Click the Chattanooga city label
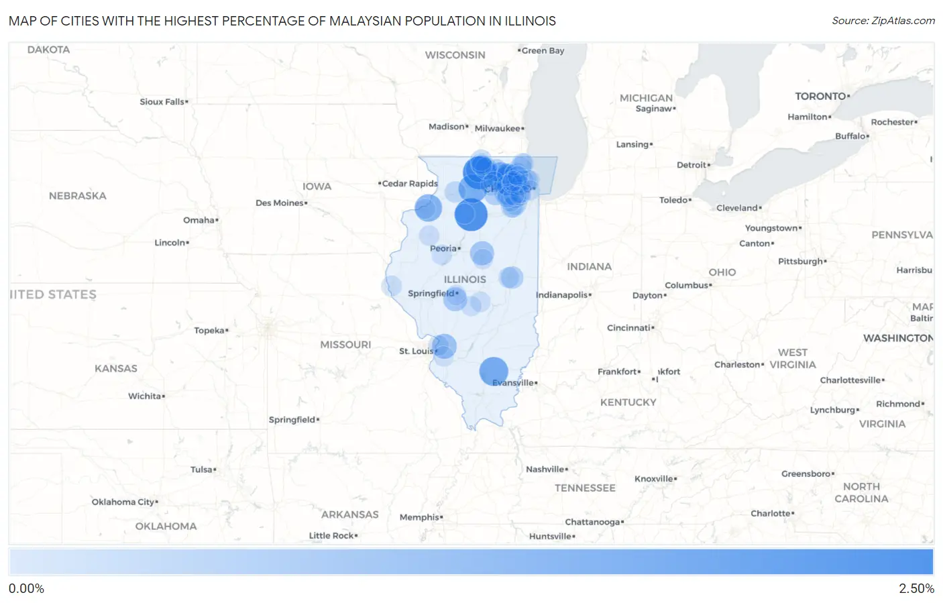The width and height of the screenshot is (943, 603). pos(594,522)
